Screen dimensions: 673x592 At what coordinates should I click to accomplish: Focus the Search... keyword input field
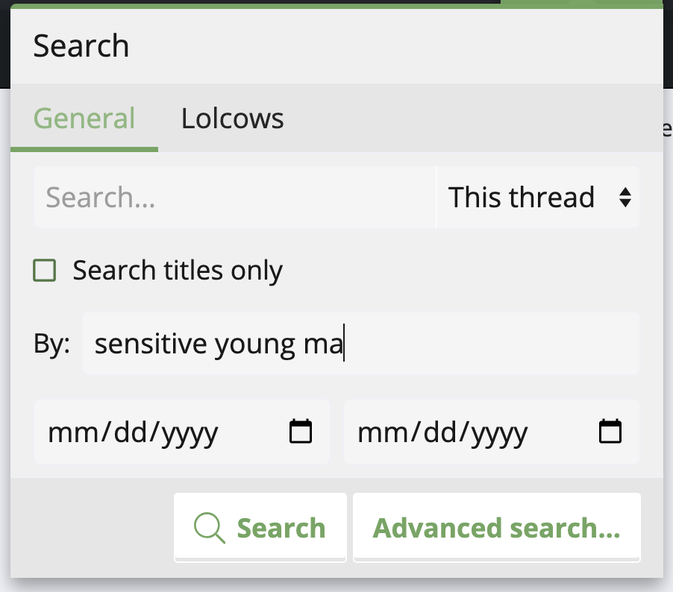235,198
